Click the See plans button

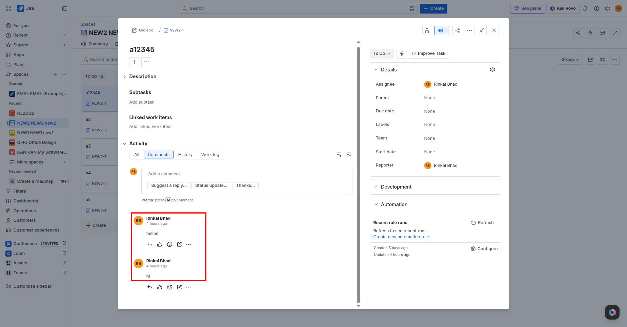528,8
